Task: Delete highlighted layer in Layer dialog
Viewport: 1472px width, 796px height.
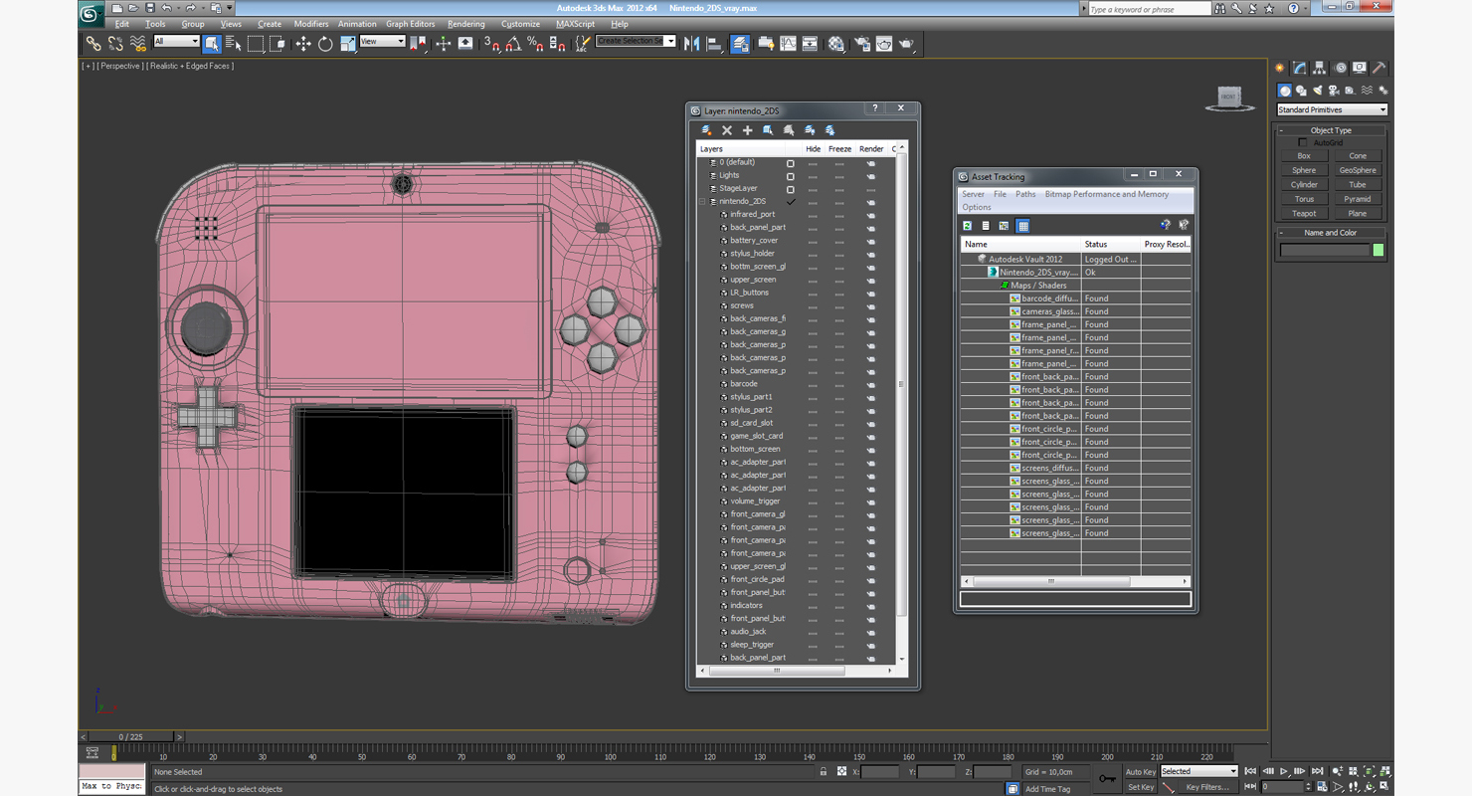Action: pos(727,130)
